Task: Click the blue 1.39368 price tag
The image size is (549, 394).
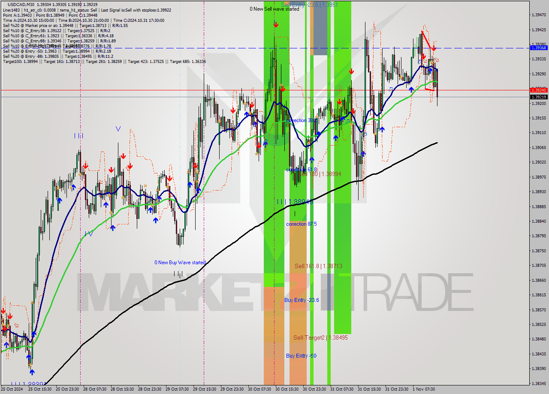Action: (539, 48)
